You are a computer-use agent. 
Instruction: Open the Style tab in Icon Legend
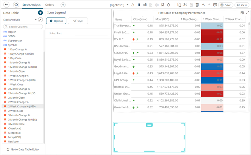[x=78, y=21]
